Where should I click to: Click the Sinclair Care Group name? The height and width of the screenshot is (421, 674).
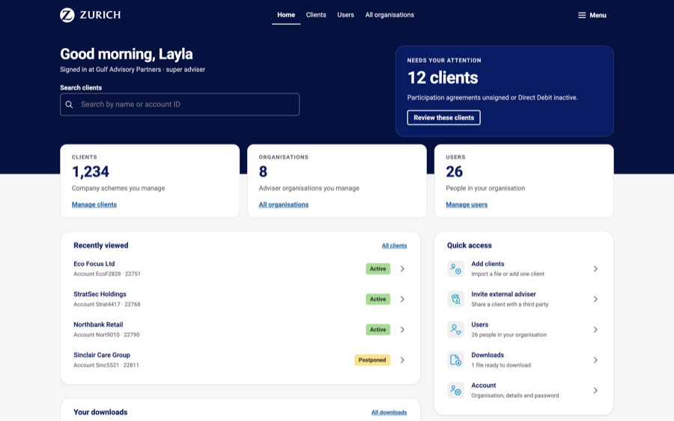click(101, 355)
